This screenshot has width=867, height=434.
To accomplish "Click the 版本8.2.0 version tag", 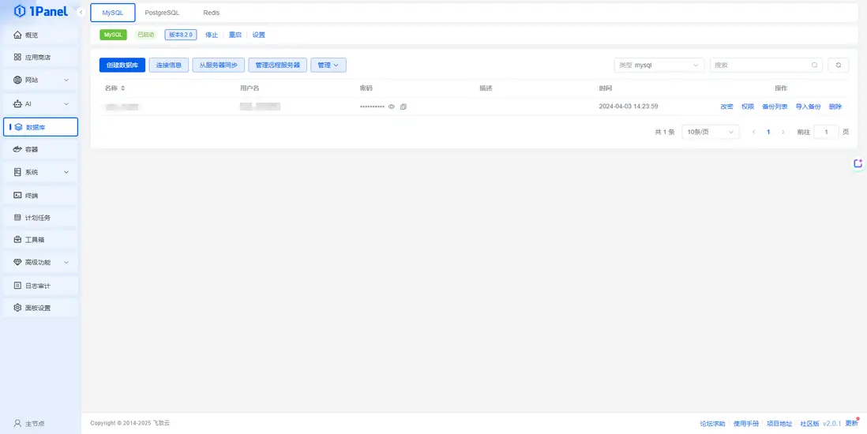I will click(x=181, y=35).
